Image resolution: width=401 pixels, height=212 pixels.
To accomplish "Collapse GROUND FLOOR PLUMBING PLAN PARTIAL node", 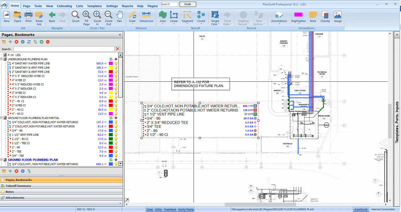I will pos(2,118).
